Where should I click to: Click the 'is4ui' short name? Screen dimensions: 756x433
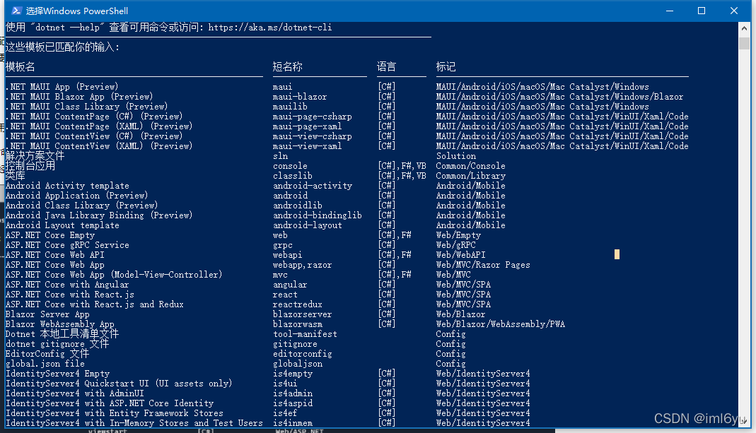coord(285,384)
